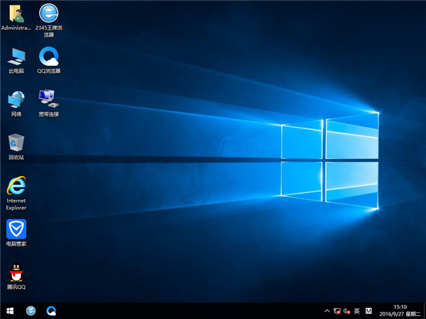Select the Recycle Bin (回收站) icon

coord(16,142)
